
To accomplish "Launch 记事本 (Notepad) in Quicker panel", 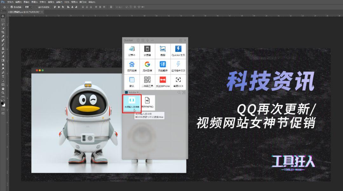I will (132, 51).
